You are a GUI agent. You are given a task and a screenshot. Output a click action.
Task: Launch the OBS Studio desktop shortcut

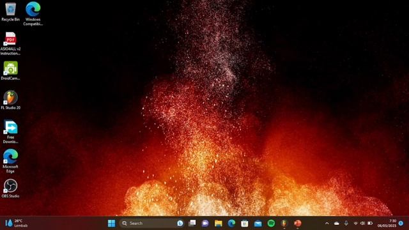[10, 188]
